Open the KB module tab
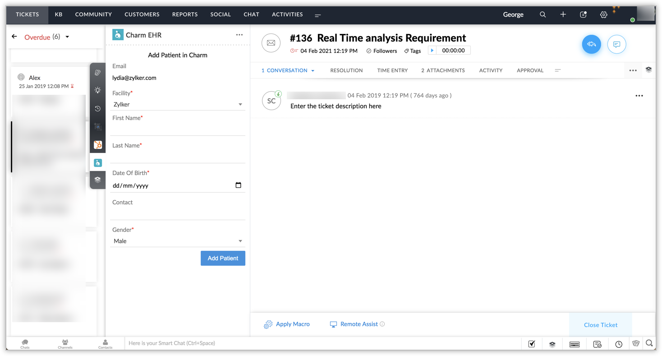Image resolution: width=662 pixels, height=356 pixels. (59, 14)
